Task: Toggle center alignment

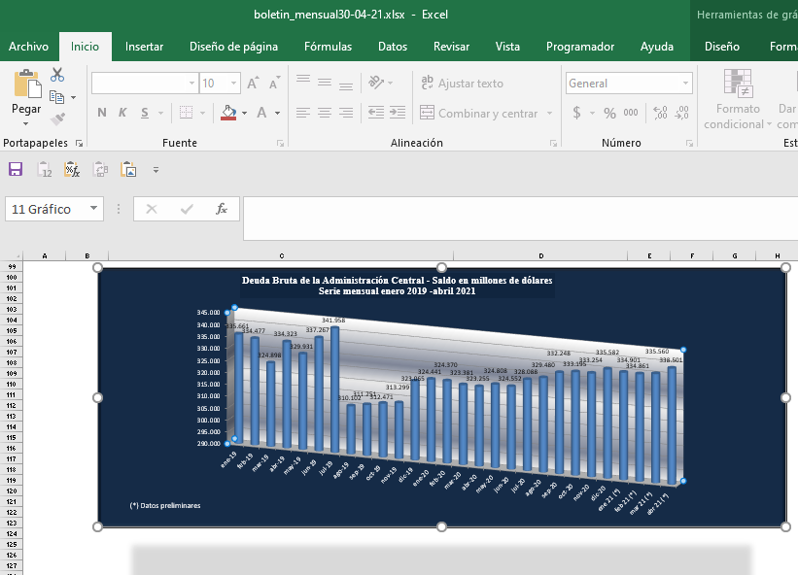Action: 325,113
